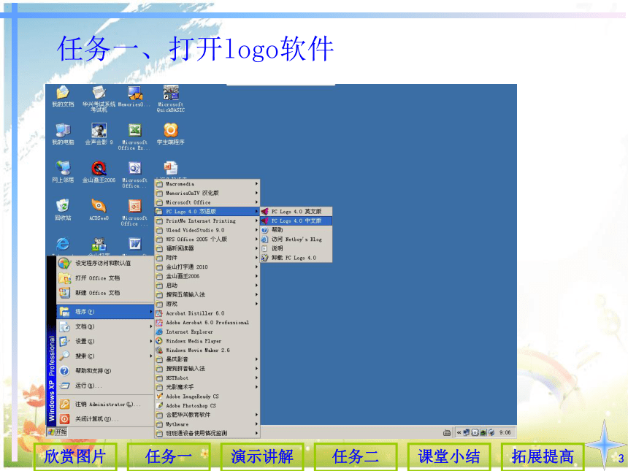Click the 注销 Administrator key icon
The image size is (628, 471).
coord(64,404)
